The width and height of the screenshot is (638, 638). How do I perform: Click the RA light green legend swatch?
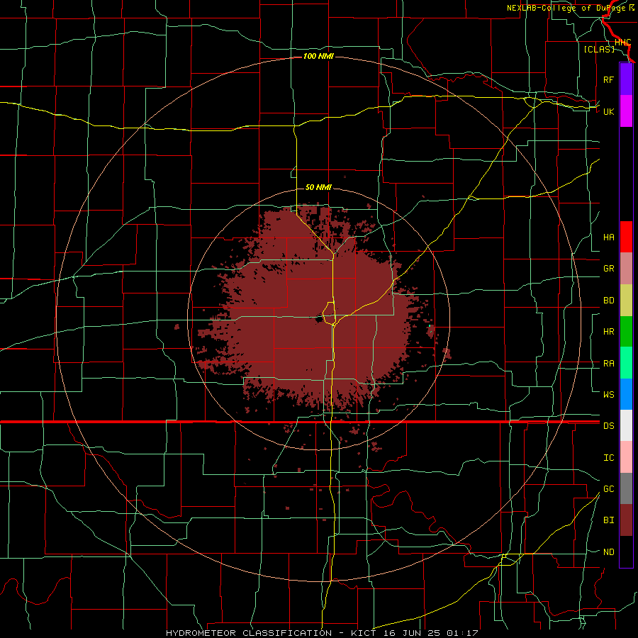coord(626,363)
